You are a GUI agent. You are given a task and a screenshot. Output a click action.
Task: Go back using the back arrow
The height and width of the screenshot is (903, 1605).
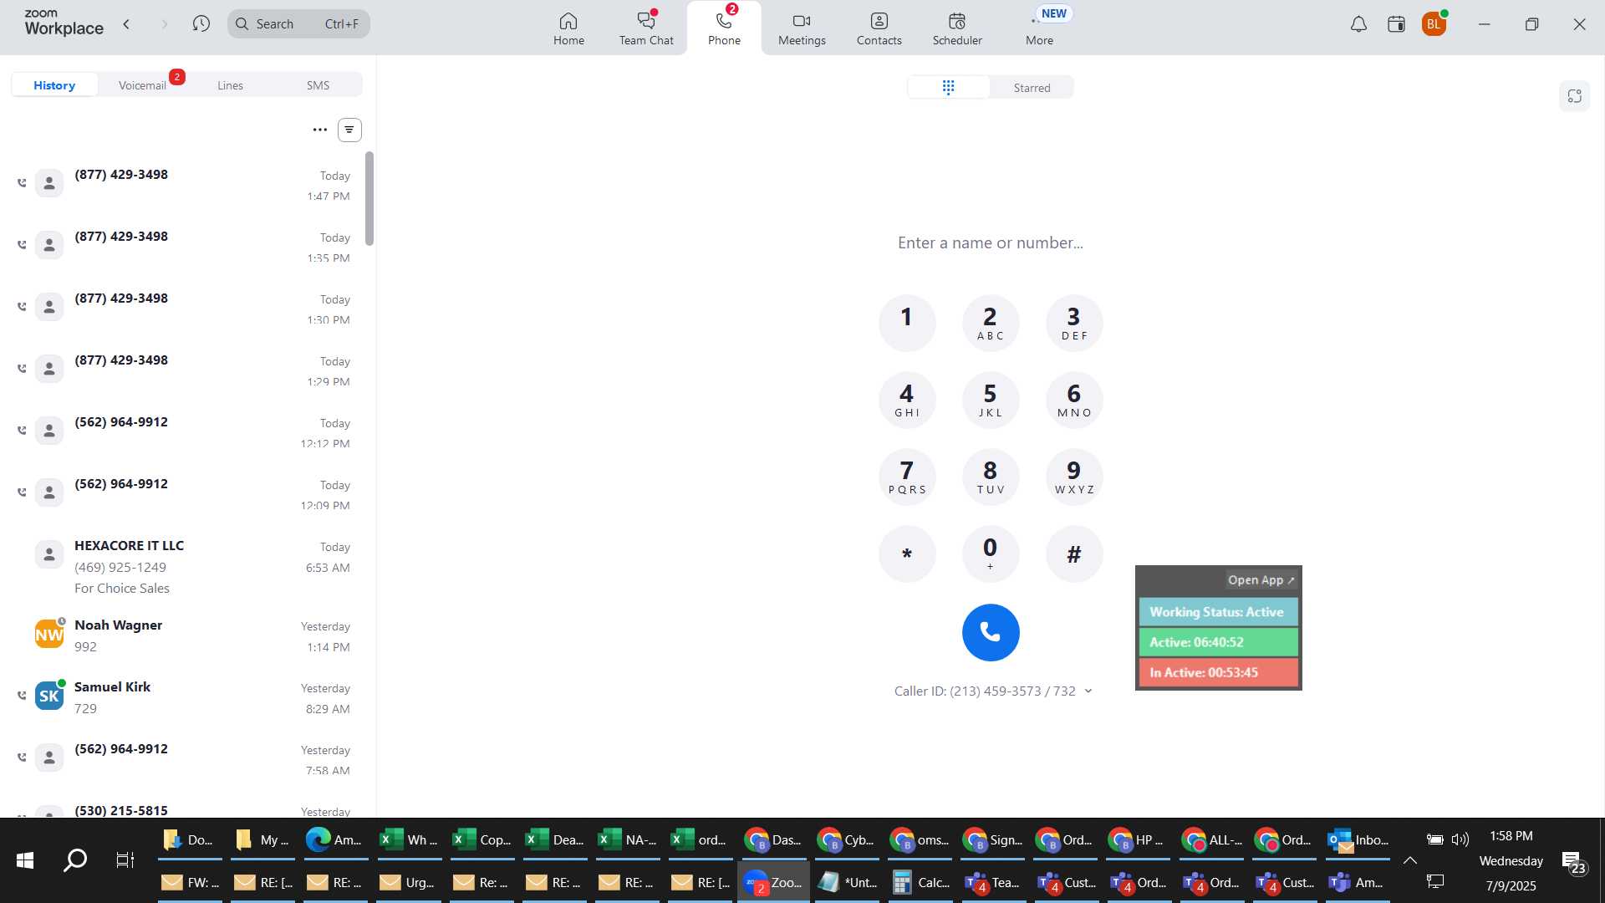(126, 24)
